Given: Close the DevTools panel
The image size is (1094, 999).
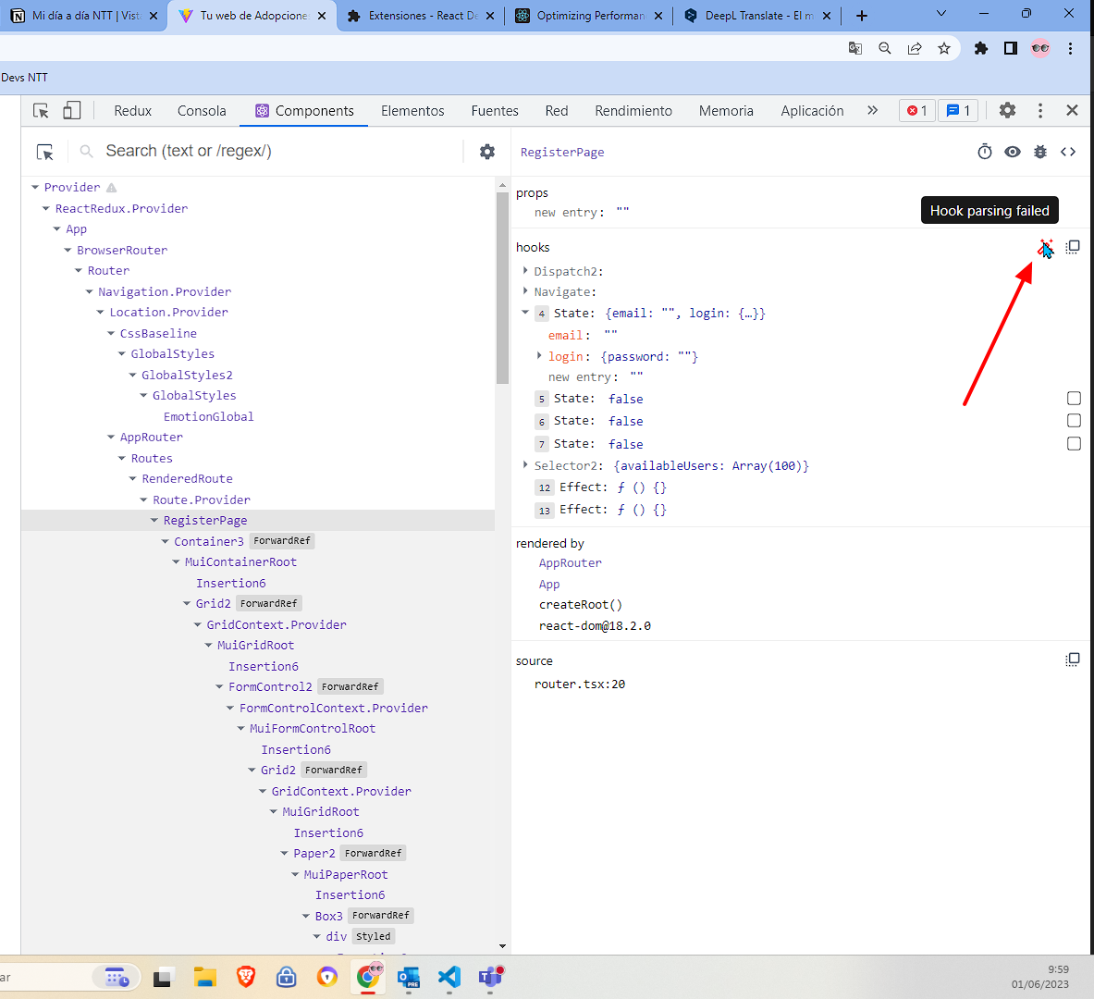Looking at the screenshot, I should (x=1072, y=110).
